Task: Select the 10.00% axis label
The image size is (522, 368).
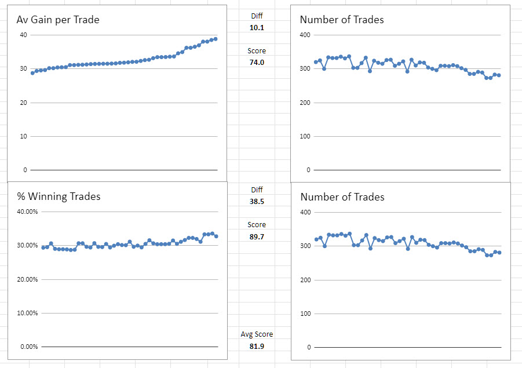Action: pos(27,313)
